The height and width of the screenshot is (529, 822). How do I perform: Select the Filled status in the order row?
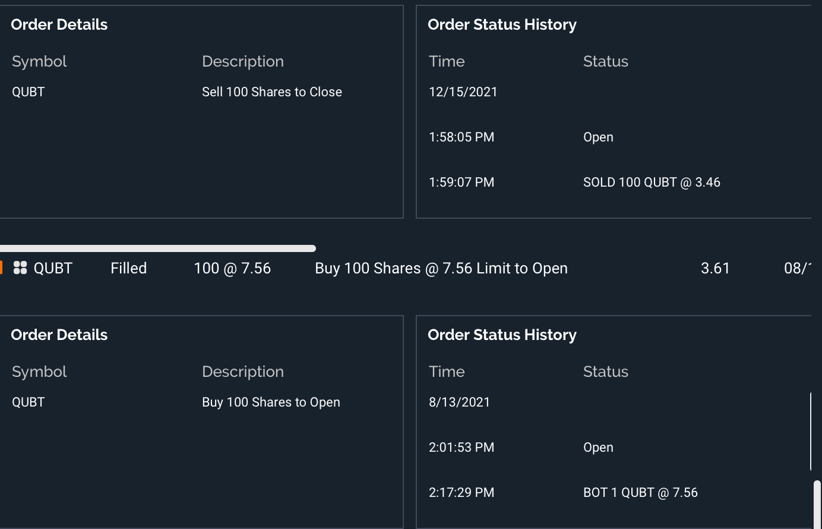[x=128, y=268]
